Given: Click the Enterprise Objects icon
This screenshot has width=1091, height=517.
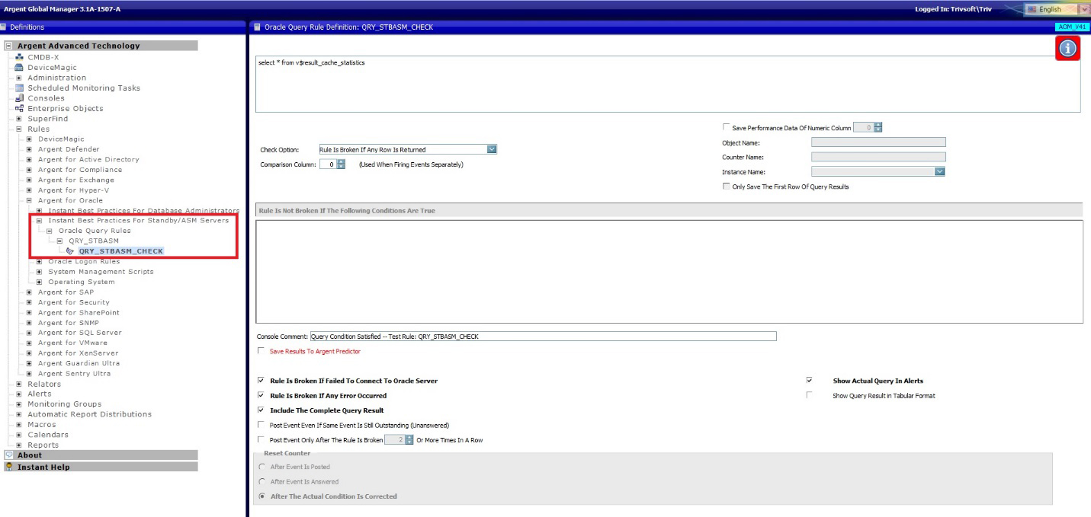Looking at the screenshot, I should [x=20, y=108].
